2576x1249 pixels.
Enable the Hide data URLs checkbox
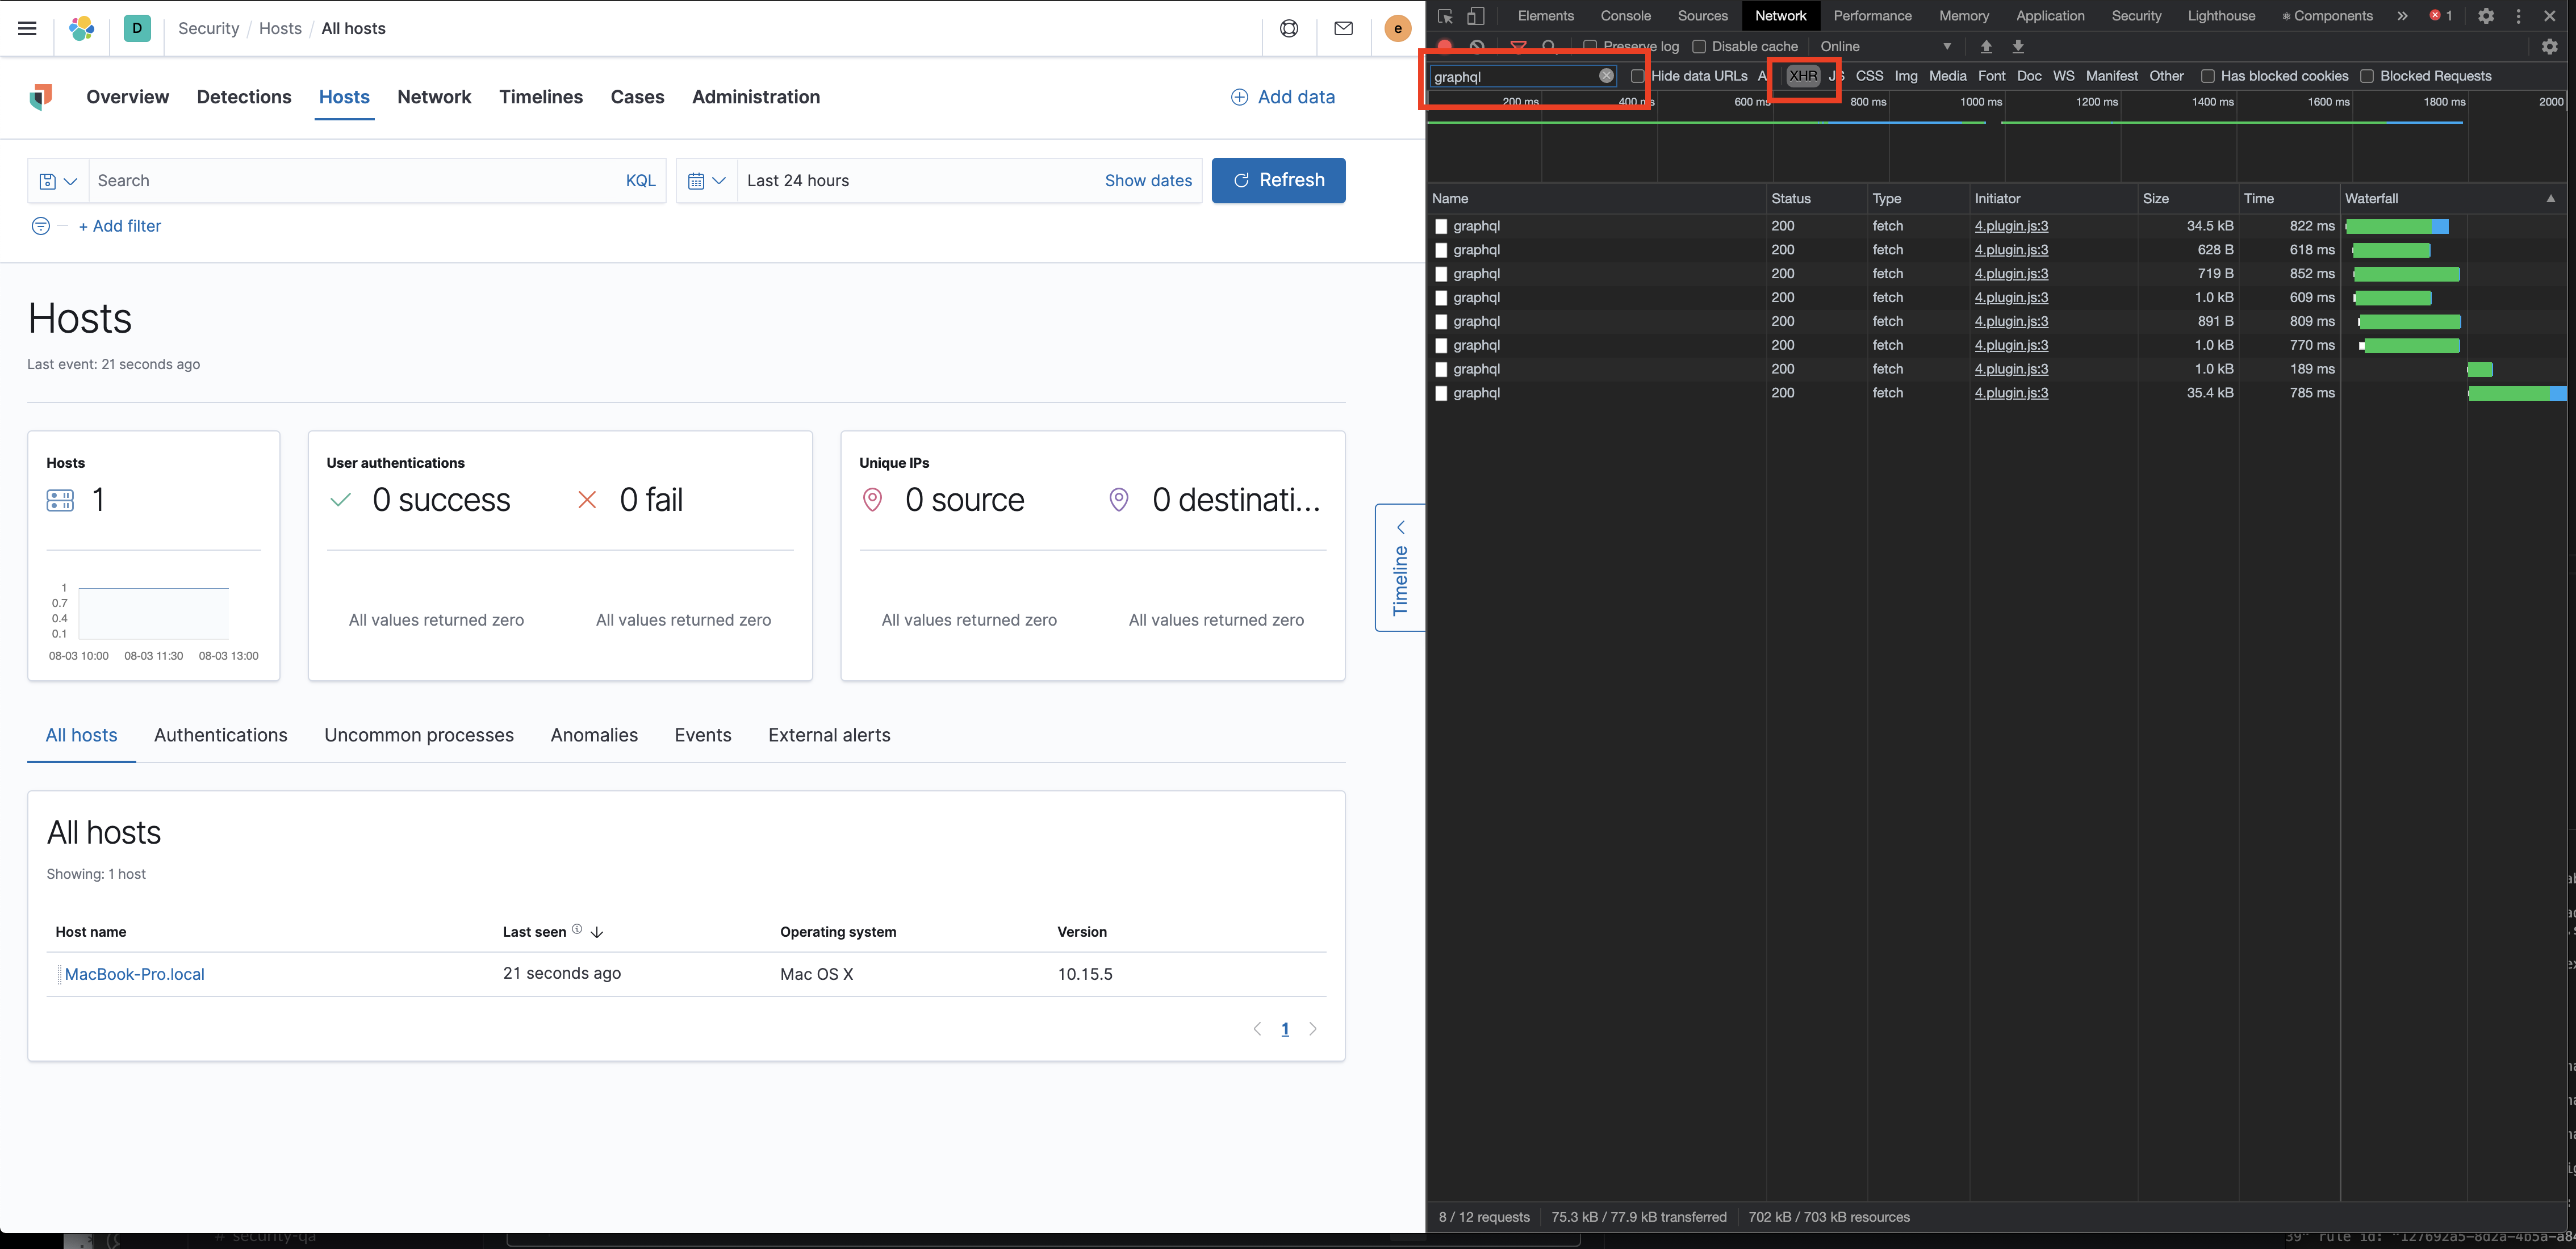tap(1637, 75)
